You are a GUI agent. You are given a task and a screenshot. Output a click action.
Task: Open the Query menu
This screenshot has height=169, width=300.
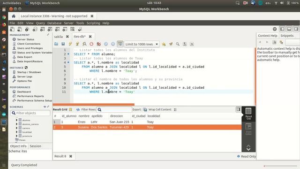tap(40, 23)
